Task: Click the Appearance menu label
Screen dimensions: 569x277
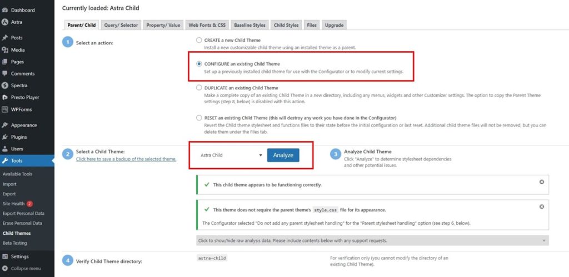Action: tap(24, 125)
